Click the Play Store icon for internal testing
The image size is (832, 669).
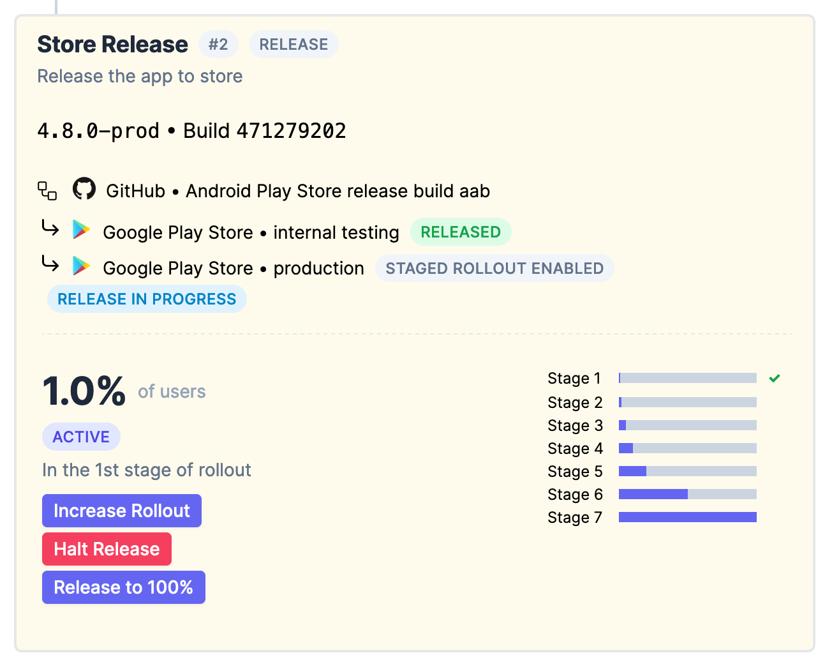coord(81,230)
